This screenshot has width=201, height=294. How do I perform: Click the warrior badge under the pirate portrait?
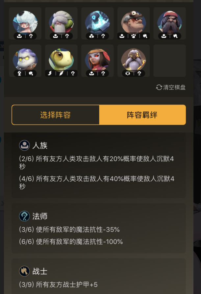(x=175, y=36)
